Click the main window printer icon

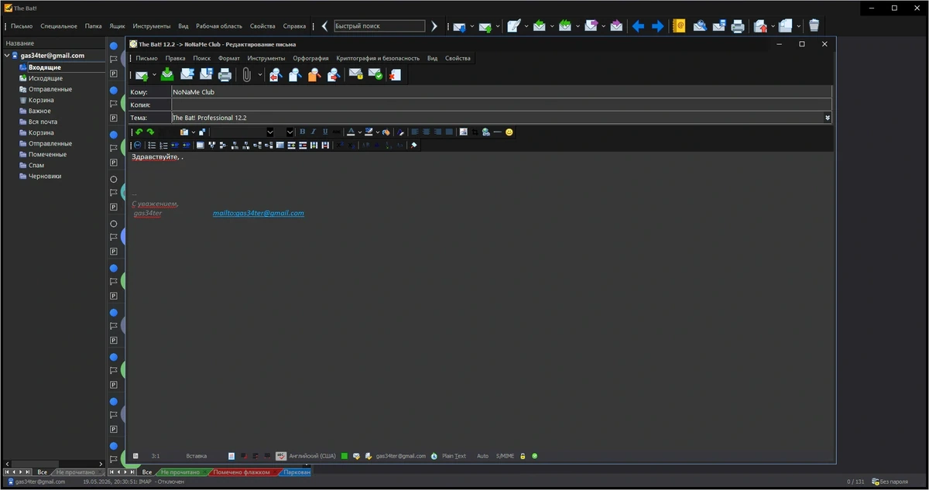(x=738, y=26)
